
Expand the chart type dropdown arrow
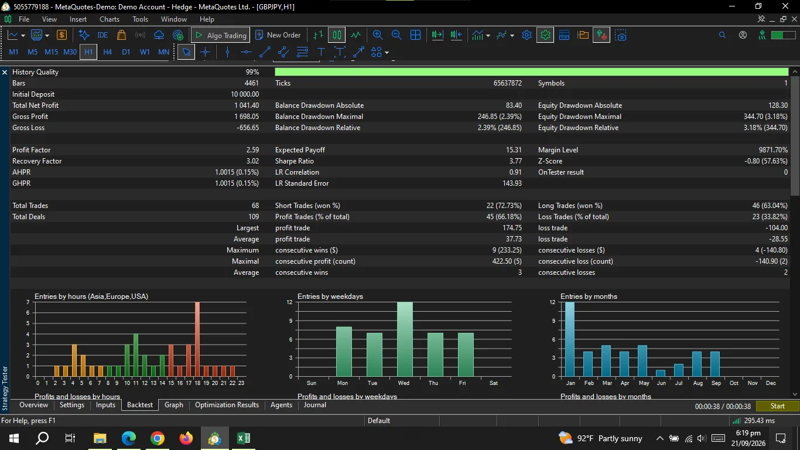pyautogui.click(x=23, y=36)
